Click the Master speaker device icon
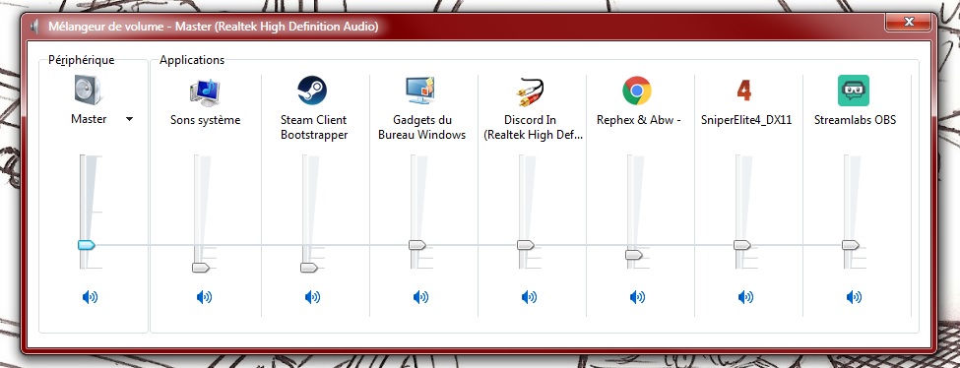Image resolution: width=960 pixels, height=368 pixels. (89, 90)
